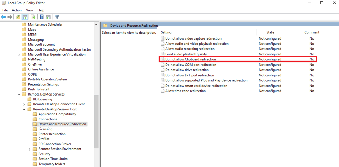Click policy icon of Do not allow COM port redirection
Viewport: 339px width, 167px height.
163,65
